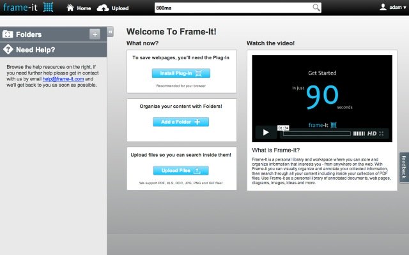This screenshot has width=409, height=255.
Task: Click the Home house icon
Action: point(70,8)
